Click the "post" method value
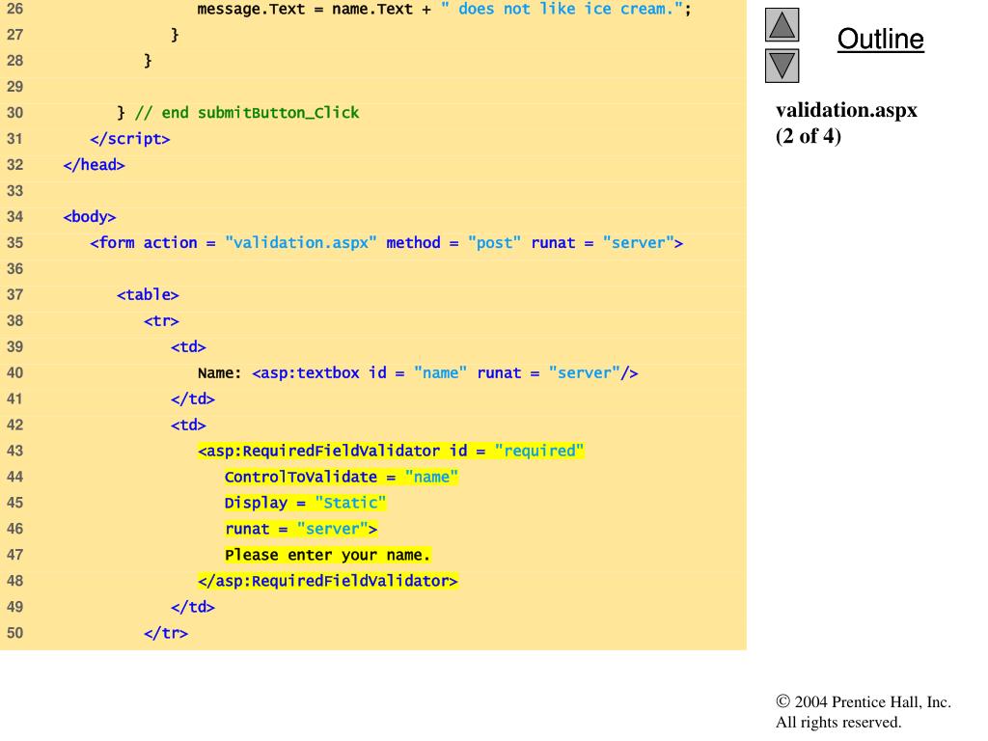 tap(495, 242)
